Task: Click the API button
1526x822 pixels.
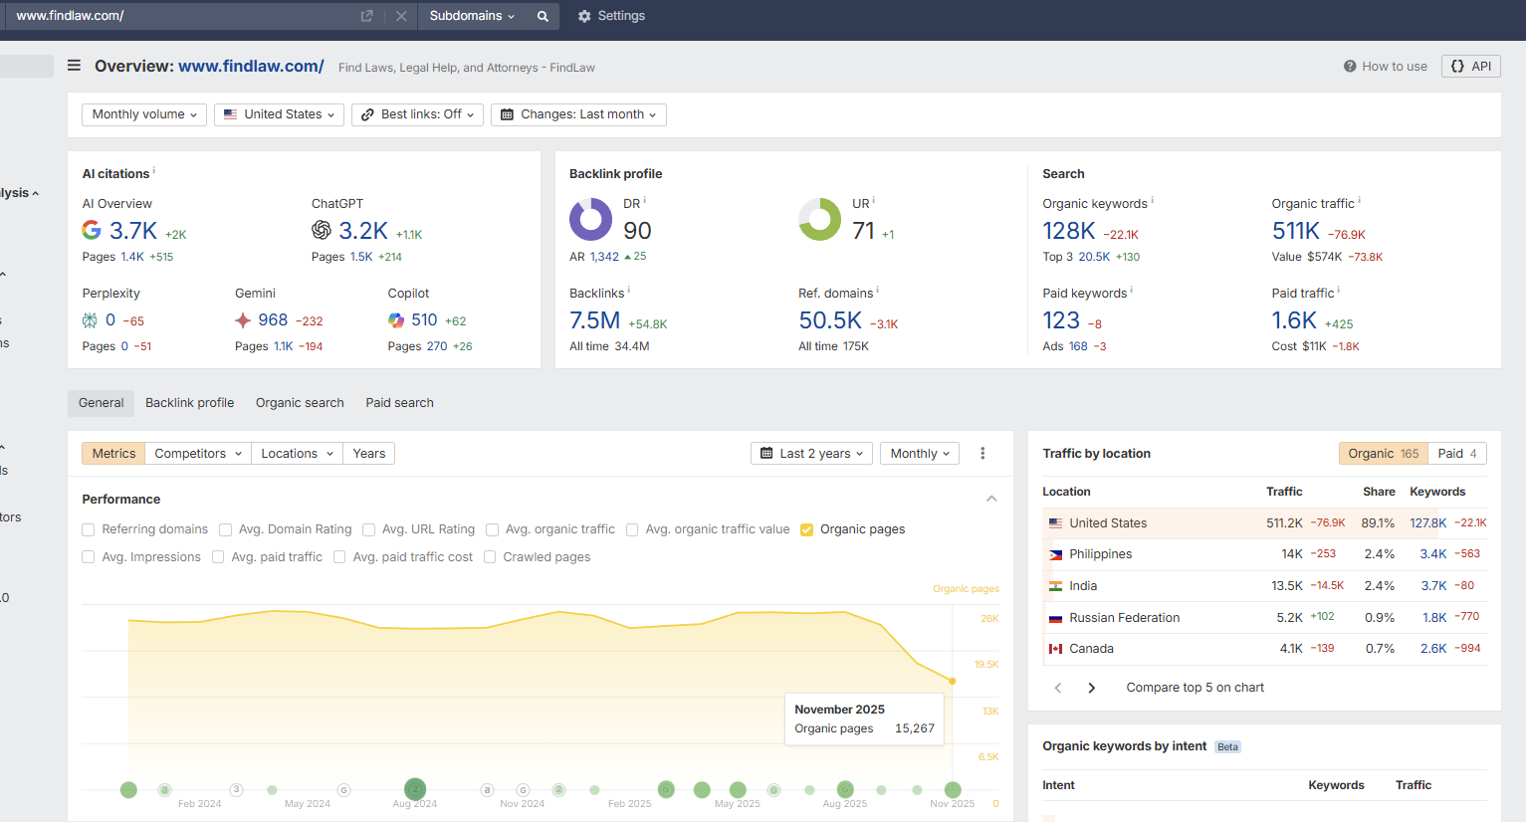Action: pos(1470,67)
